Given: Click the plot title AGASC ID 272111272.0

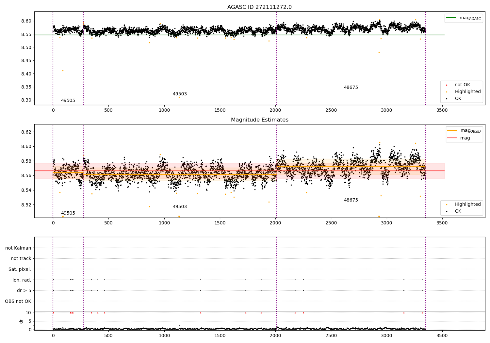Looking at the screenshot, I should 259,7.
